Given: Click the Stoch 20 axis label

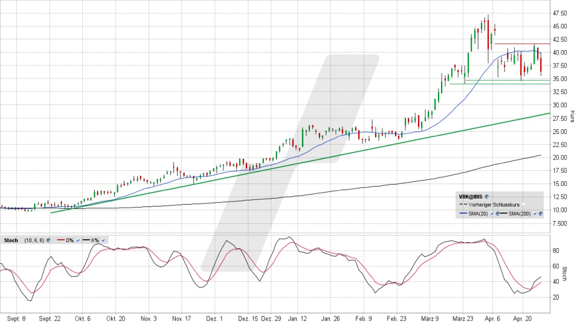Looking at the screenshot, I should tap(556, 297).
